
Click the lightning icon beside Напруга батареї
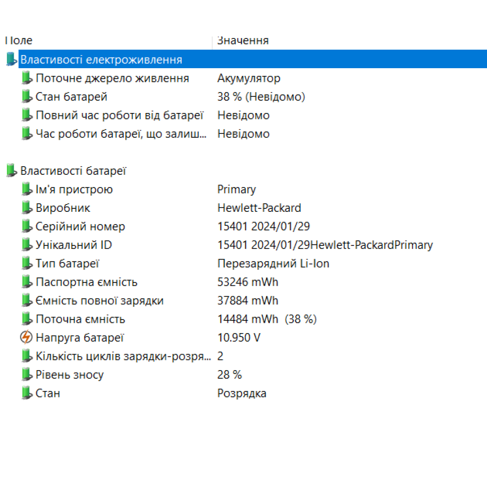click(x=26, y=337)
